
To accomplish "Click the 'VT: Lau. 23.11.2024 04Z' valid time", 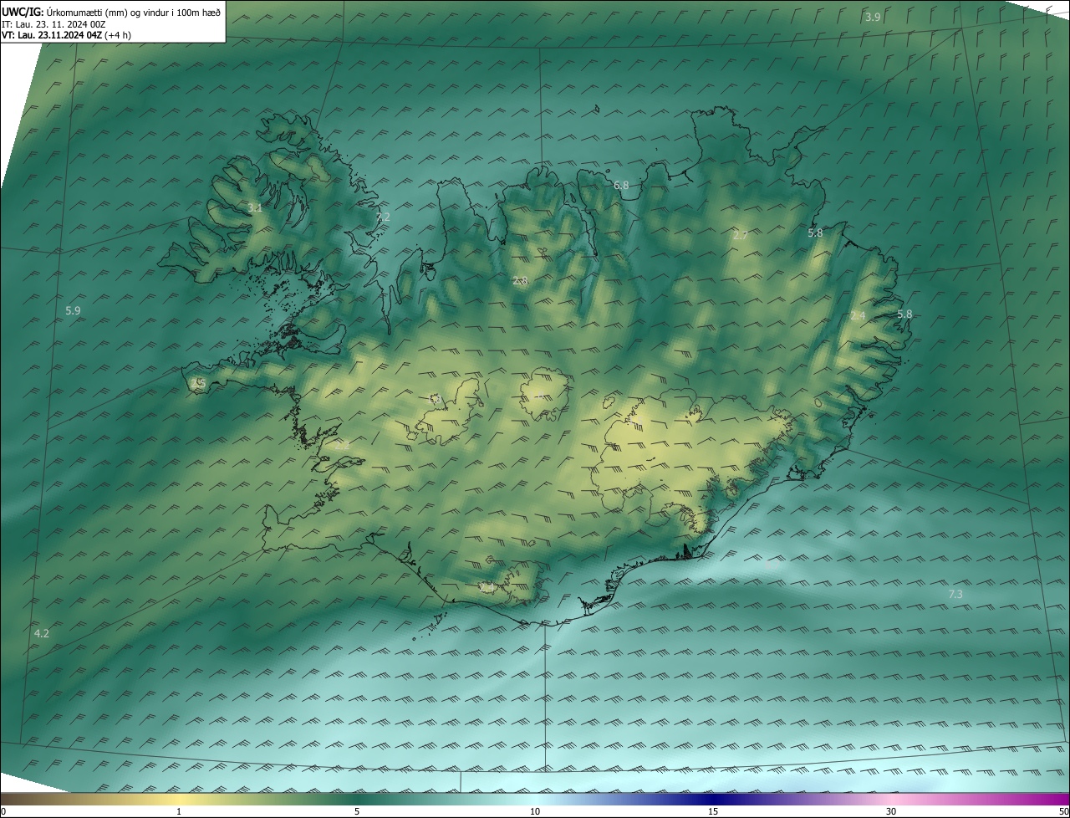I will [52, 35].
